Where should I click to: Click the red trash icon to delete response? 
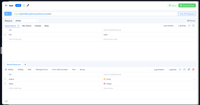(x=193, y=70)
